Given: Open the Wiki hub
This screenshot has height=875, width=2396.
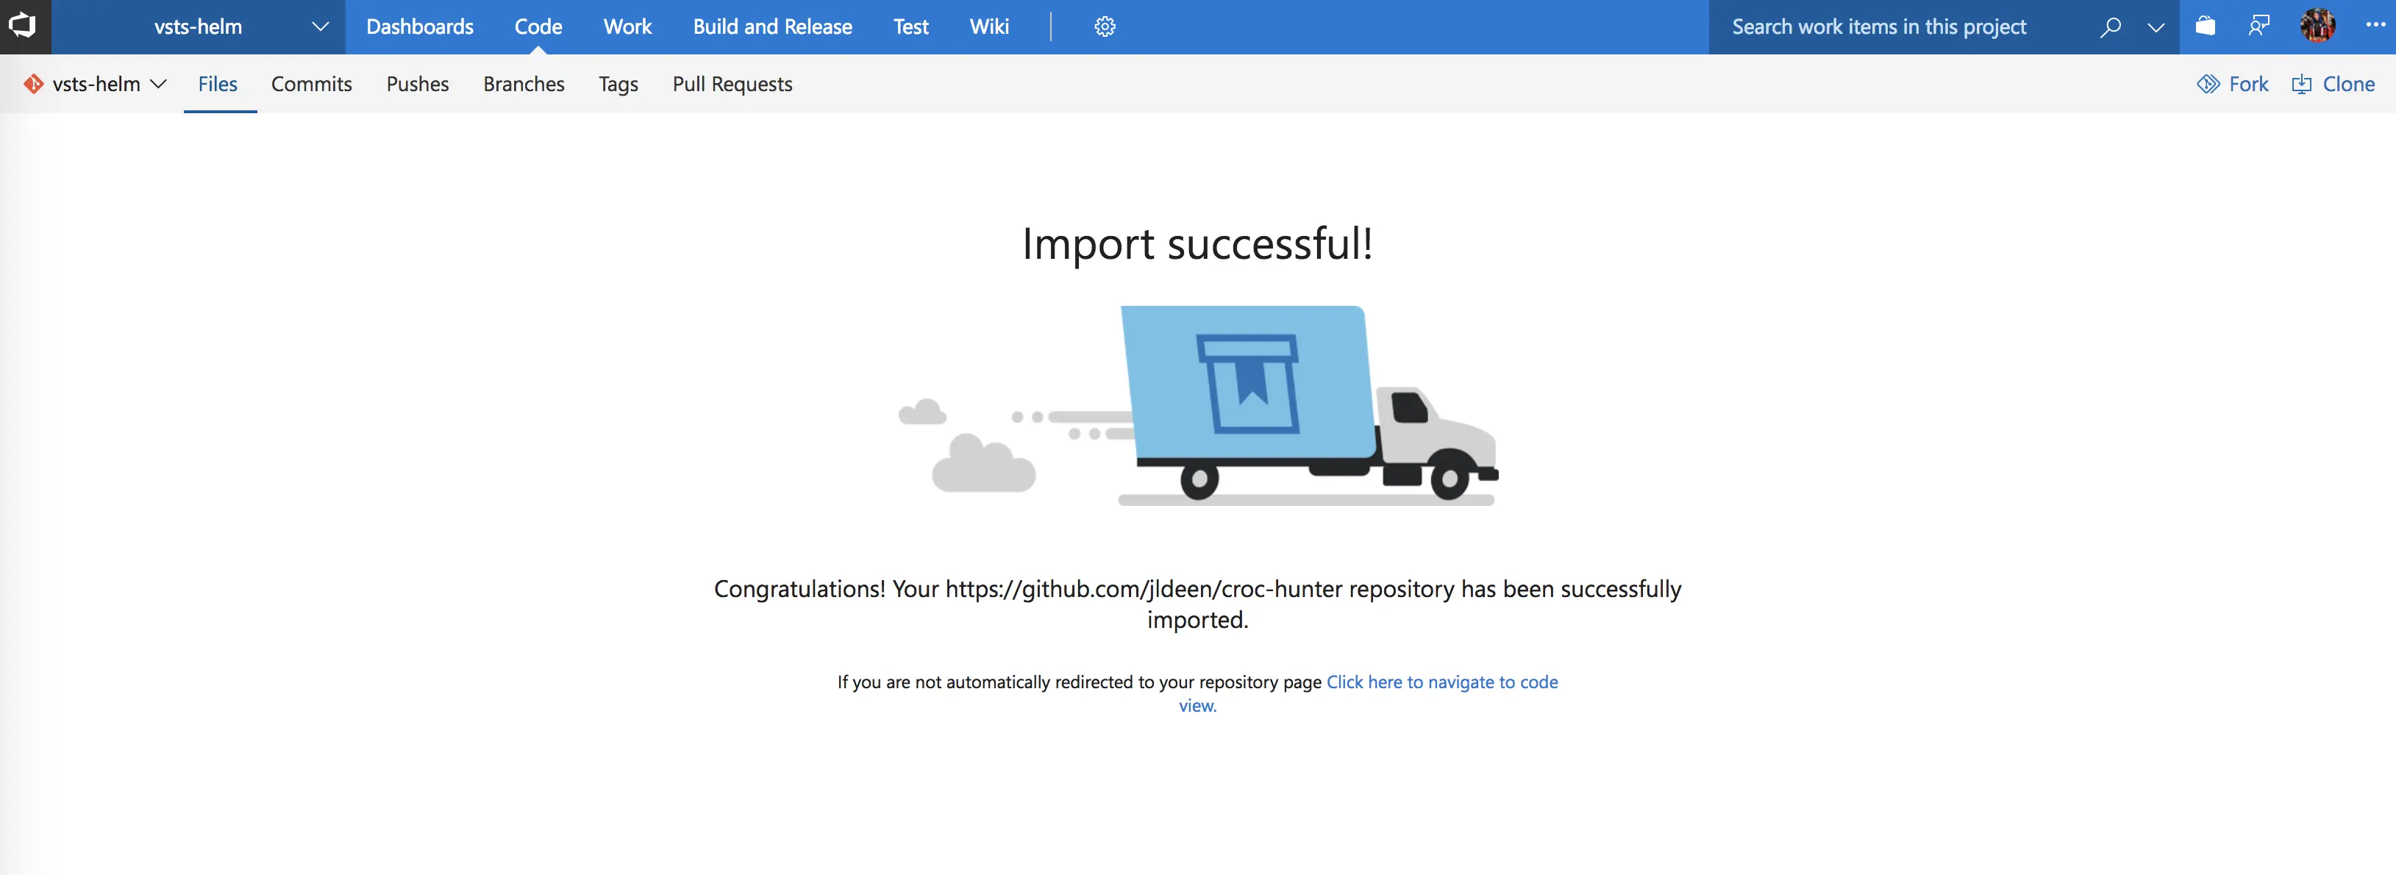Looking at the screenshot, I should pos(988,26).
